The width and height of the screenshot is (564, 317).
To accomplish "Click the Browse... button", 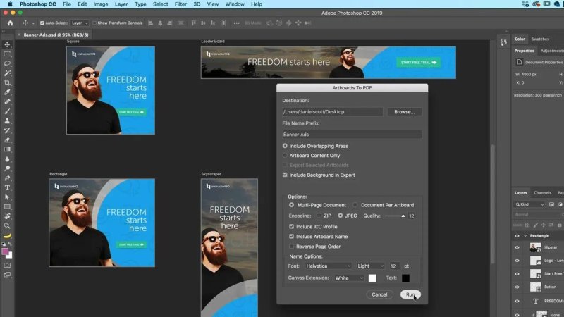I will 404,112.
